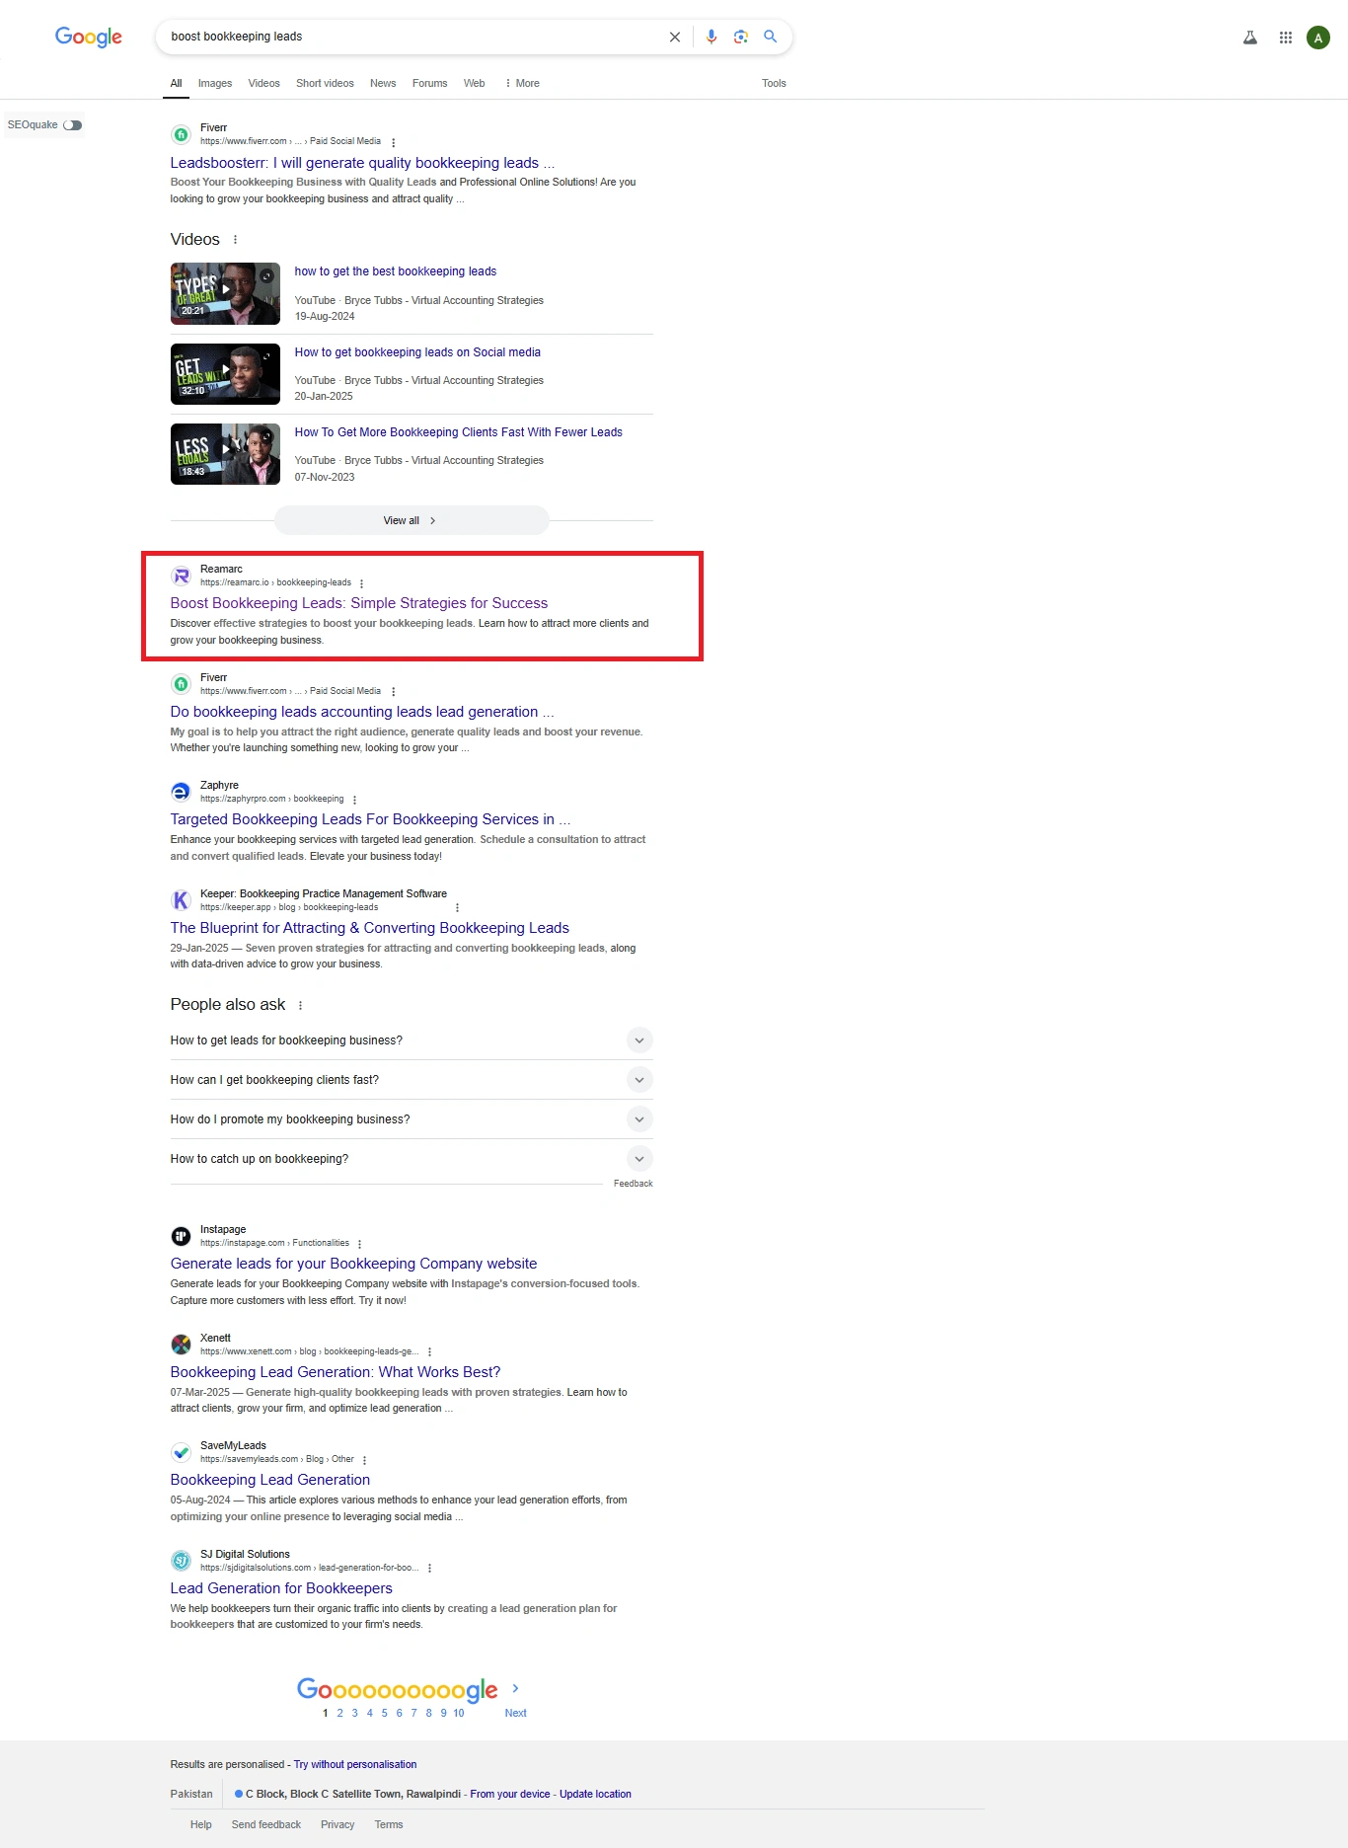Open Google Lens image search
The height and width of the screenshot is (1848, 1348).
(741, 37)
